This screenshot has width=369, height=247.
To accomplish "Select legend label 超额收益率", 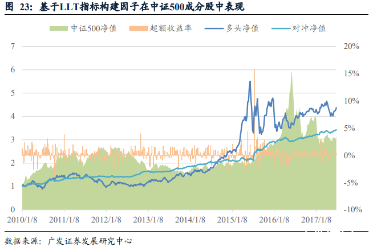I will coord(171,28).
